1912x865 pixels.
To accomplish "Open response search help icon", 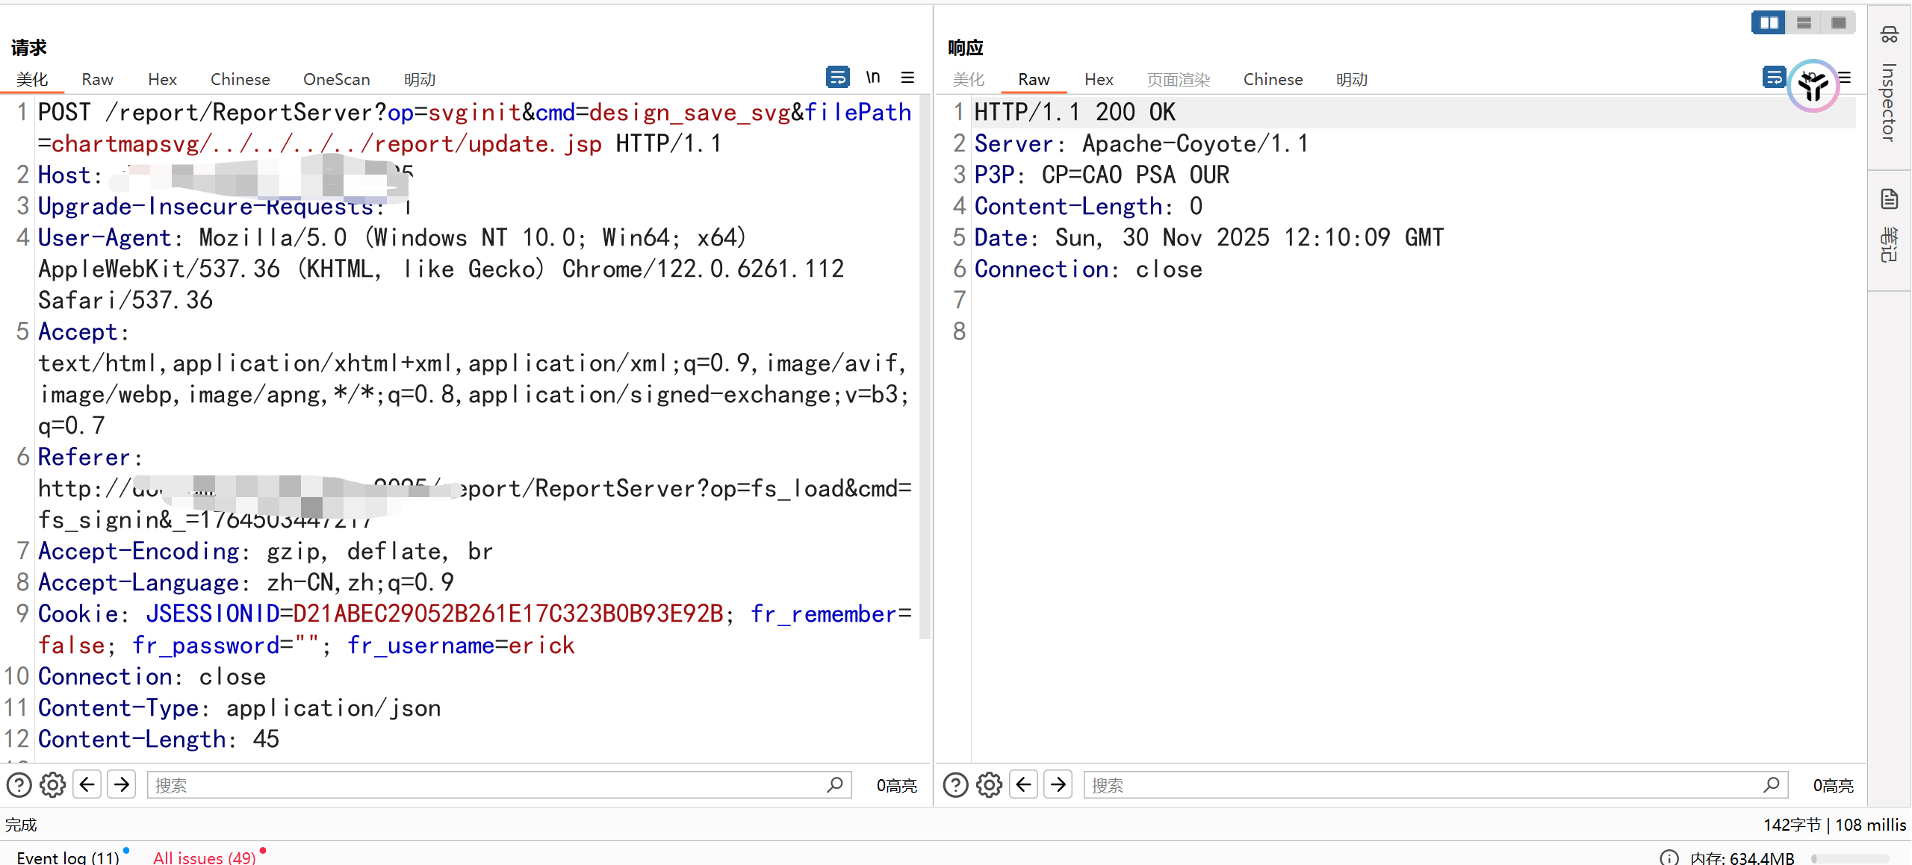I will (x=955, y=785).
